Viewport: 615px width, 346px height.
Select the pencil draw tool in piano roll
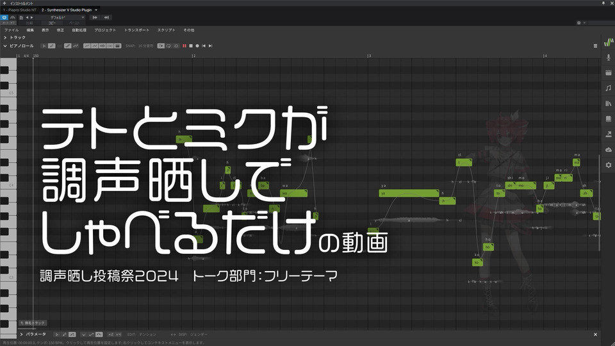coord(51,46)
